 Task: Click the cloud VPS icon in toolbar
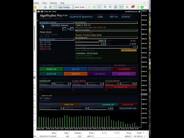coord(45,7)
